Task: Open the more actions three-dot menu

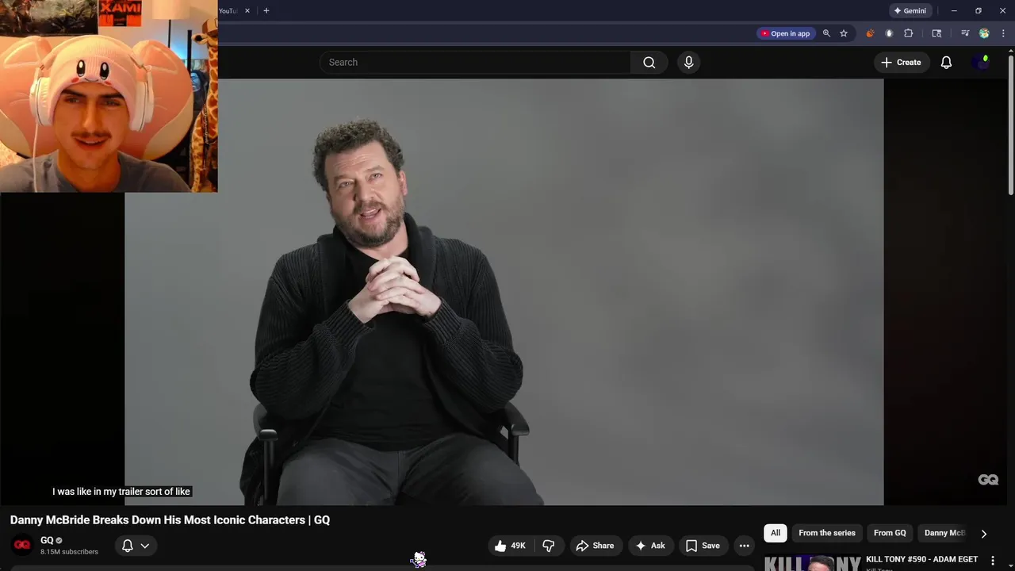Action: point(744,546)
